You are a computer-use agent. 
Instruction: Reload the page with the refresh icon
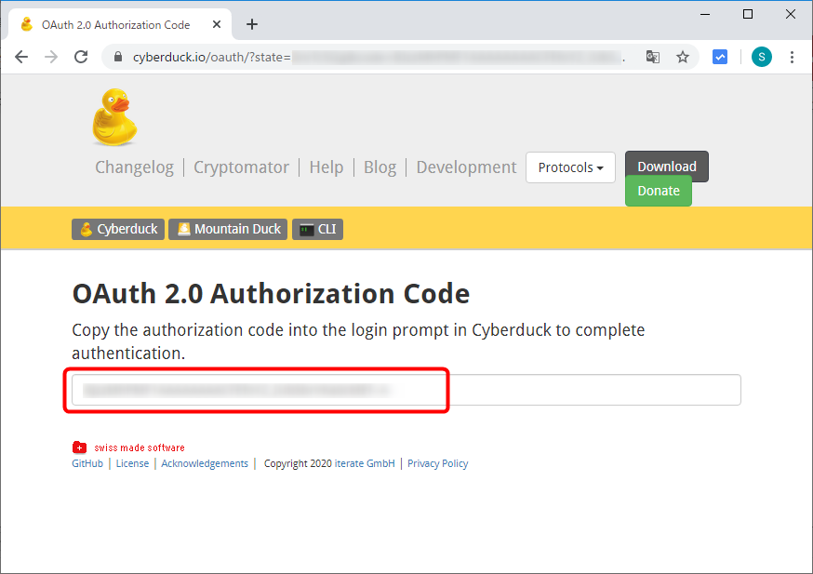pyautogui.click(x=81, y=57)
